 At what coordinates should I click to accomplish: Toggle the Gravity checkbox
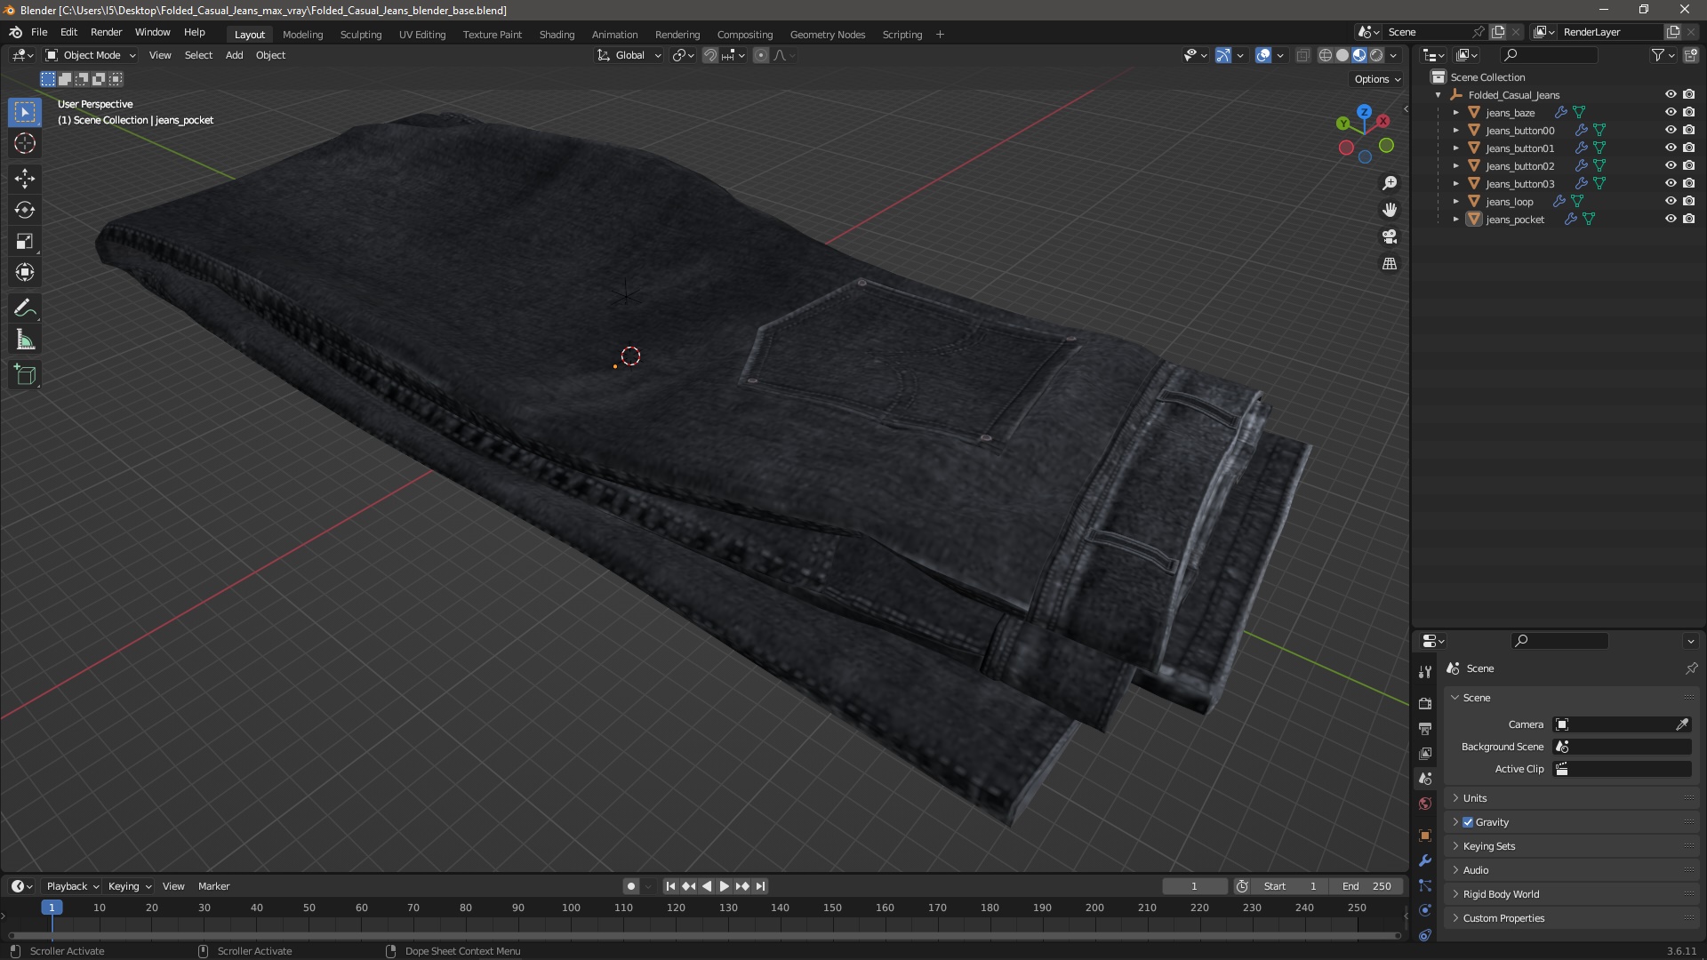(1468, 822)
